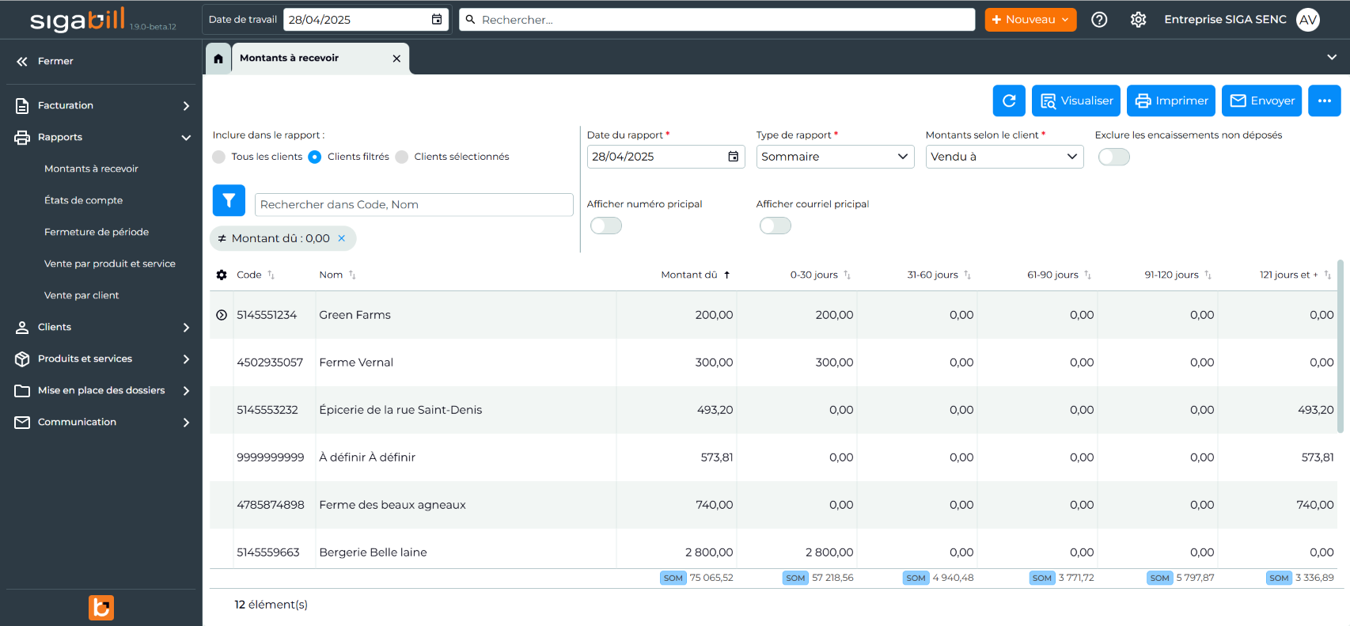Expand Produits et services menu
The width and height of the screenshot is (1350, 626).
click(101, 359)
